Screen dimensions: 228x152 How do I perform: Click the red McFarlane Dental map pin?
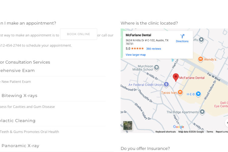(x=176, y=77)
